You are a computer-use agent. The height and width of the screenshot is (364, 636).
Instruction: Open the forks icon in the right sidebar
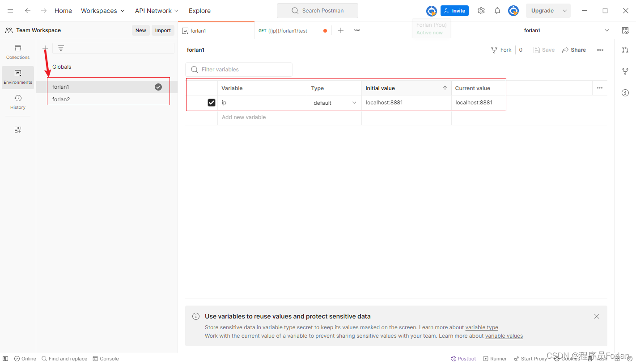pos(625,71)
